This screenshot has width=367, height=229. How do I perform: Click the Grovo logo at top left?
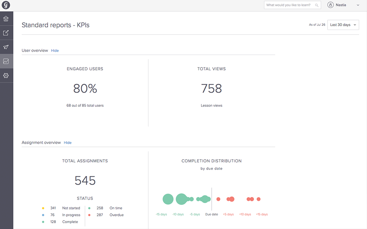(x=6, y=5)
